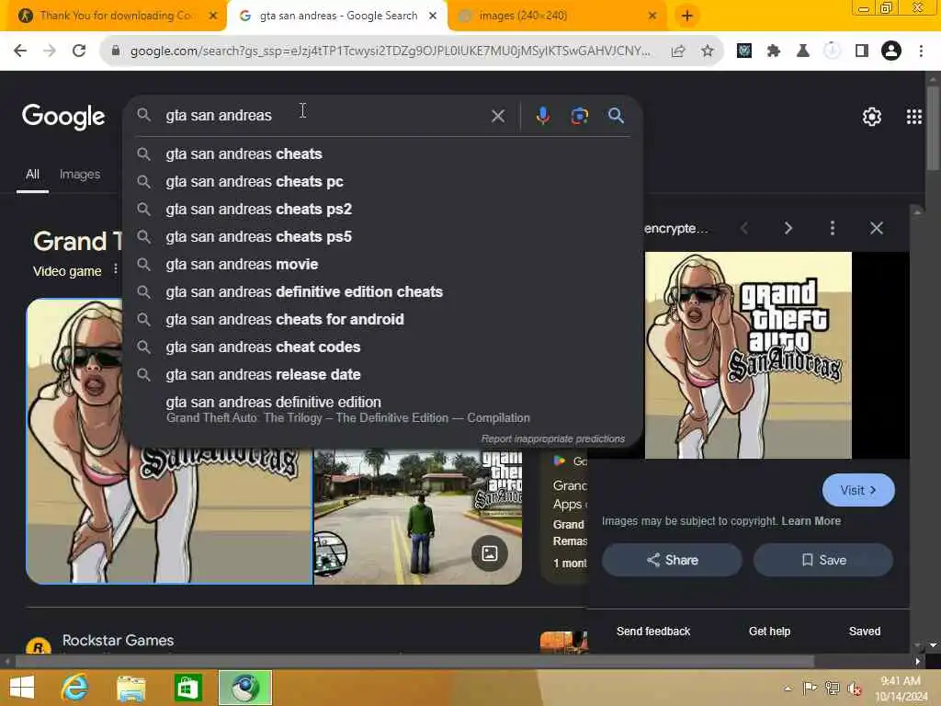Toggle the browser side panel icon
This screenshot has height=706, width=941.
coord(862,51)
